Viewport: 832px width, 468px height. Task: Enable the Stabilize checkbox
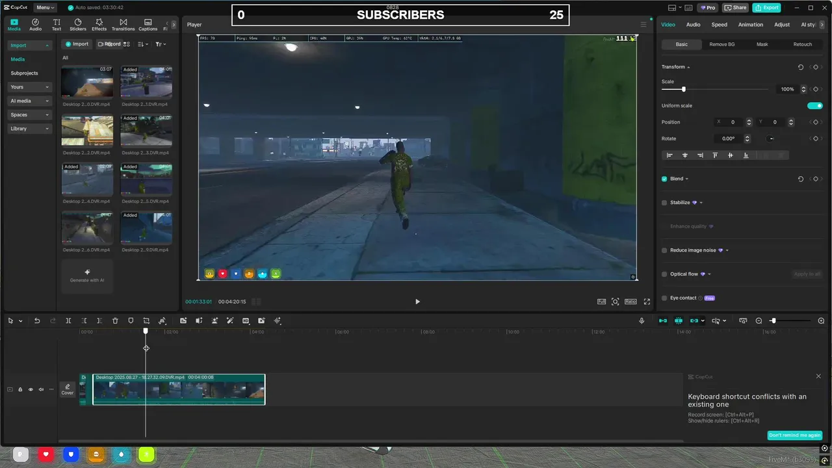[664, 203]
